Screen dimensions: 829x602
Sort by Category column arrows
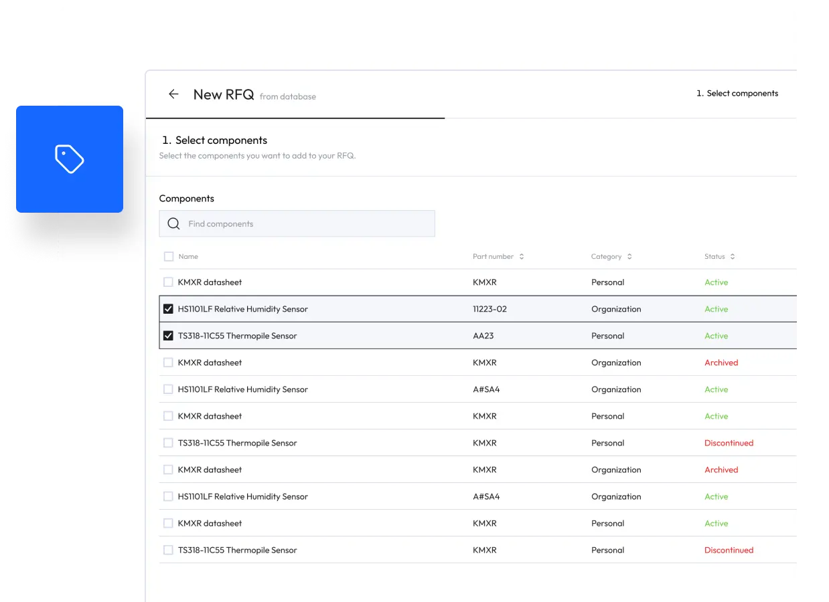tap(629, 257)
